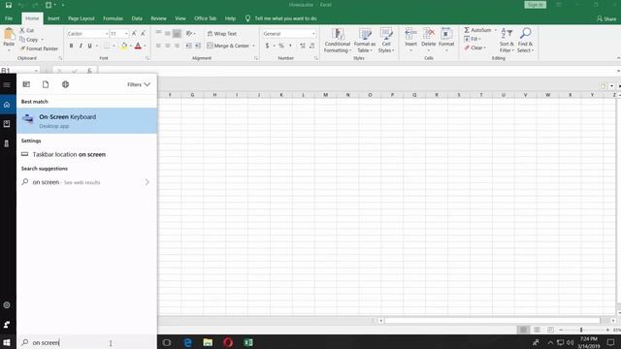Filter search results by Apps icon
Image resolution: width=621 pixels, height=349 pixels.
[26, 84]
